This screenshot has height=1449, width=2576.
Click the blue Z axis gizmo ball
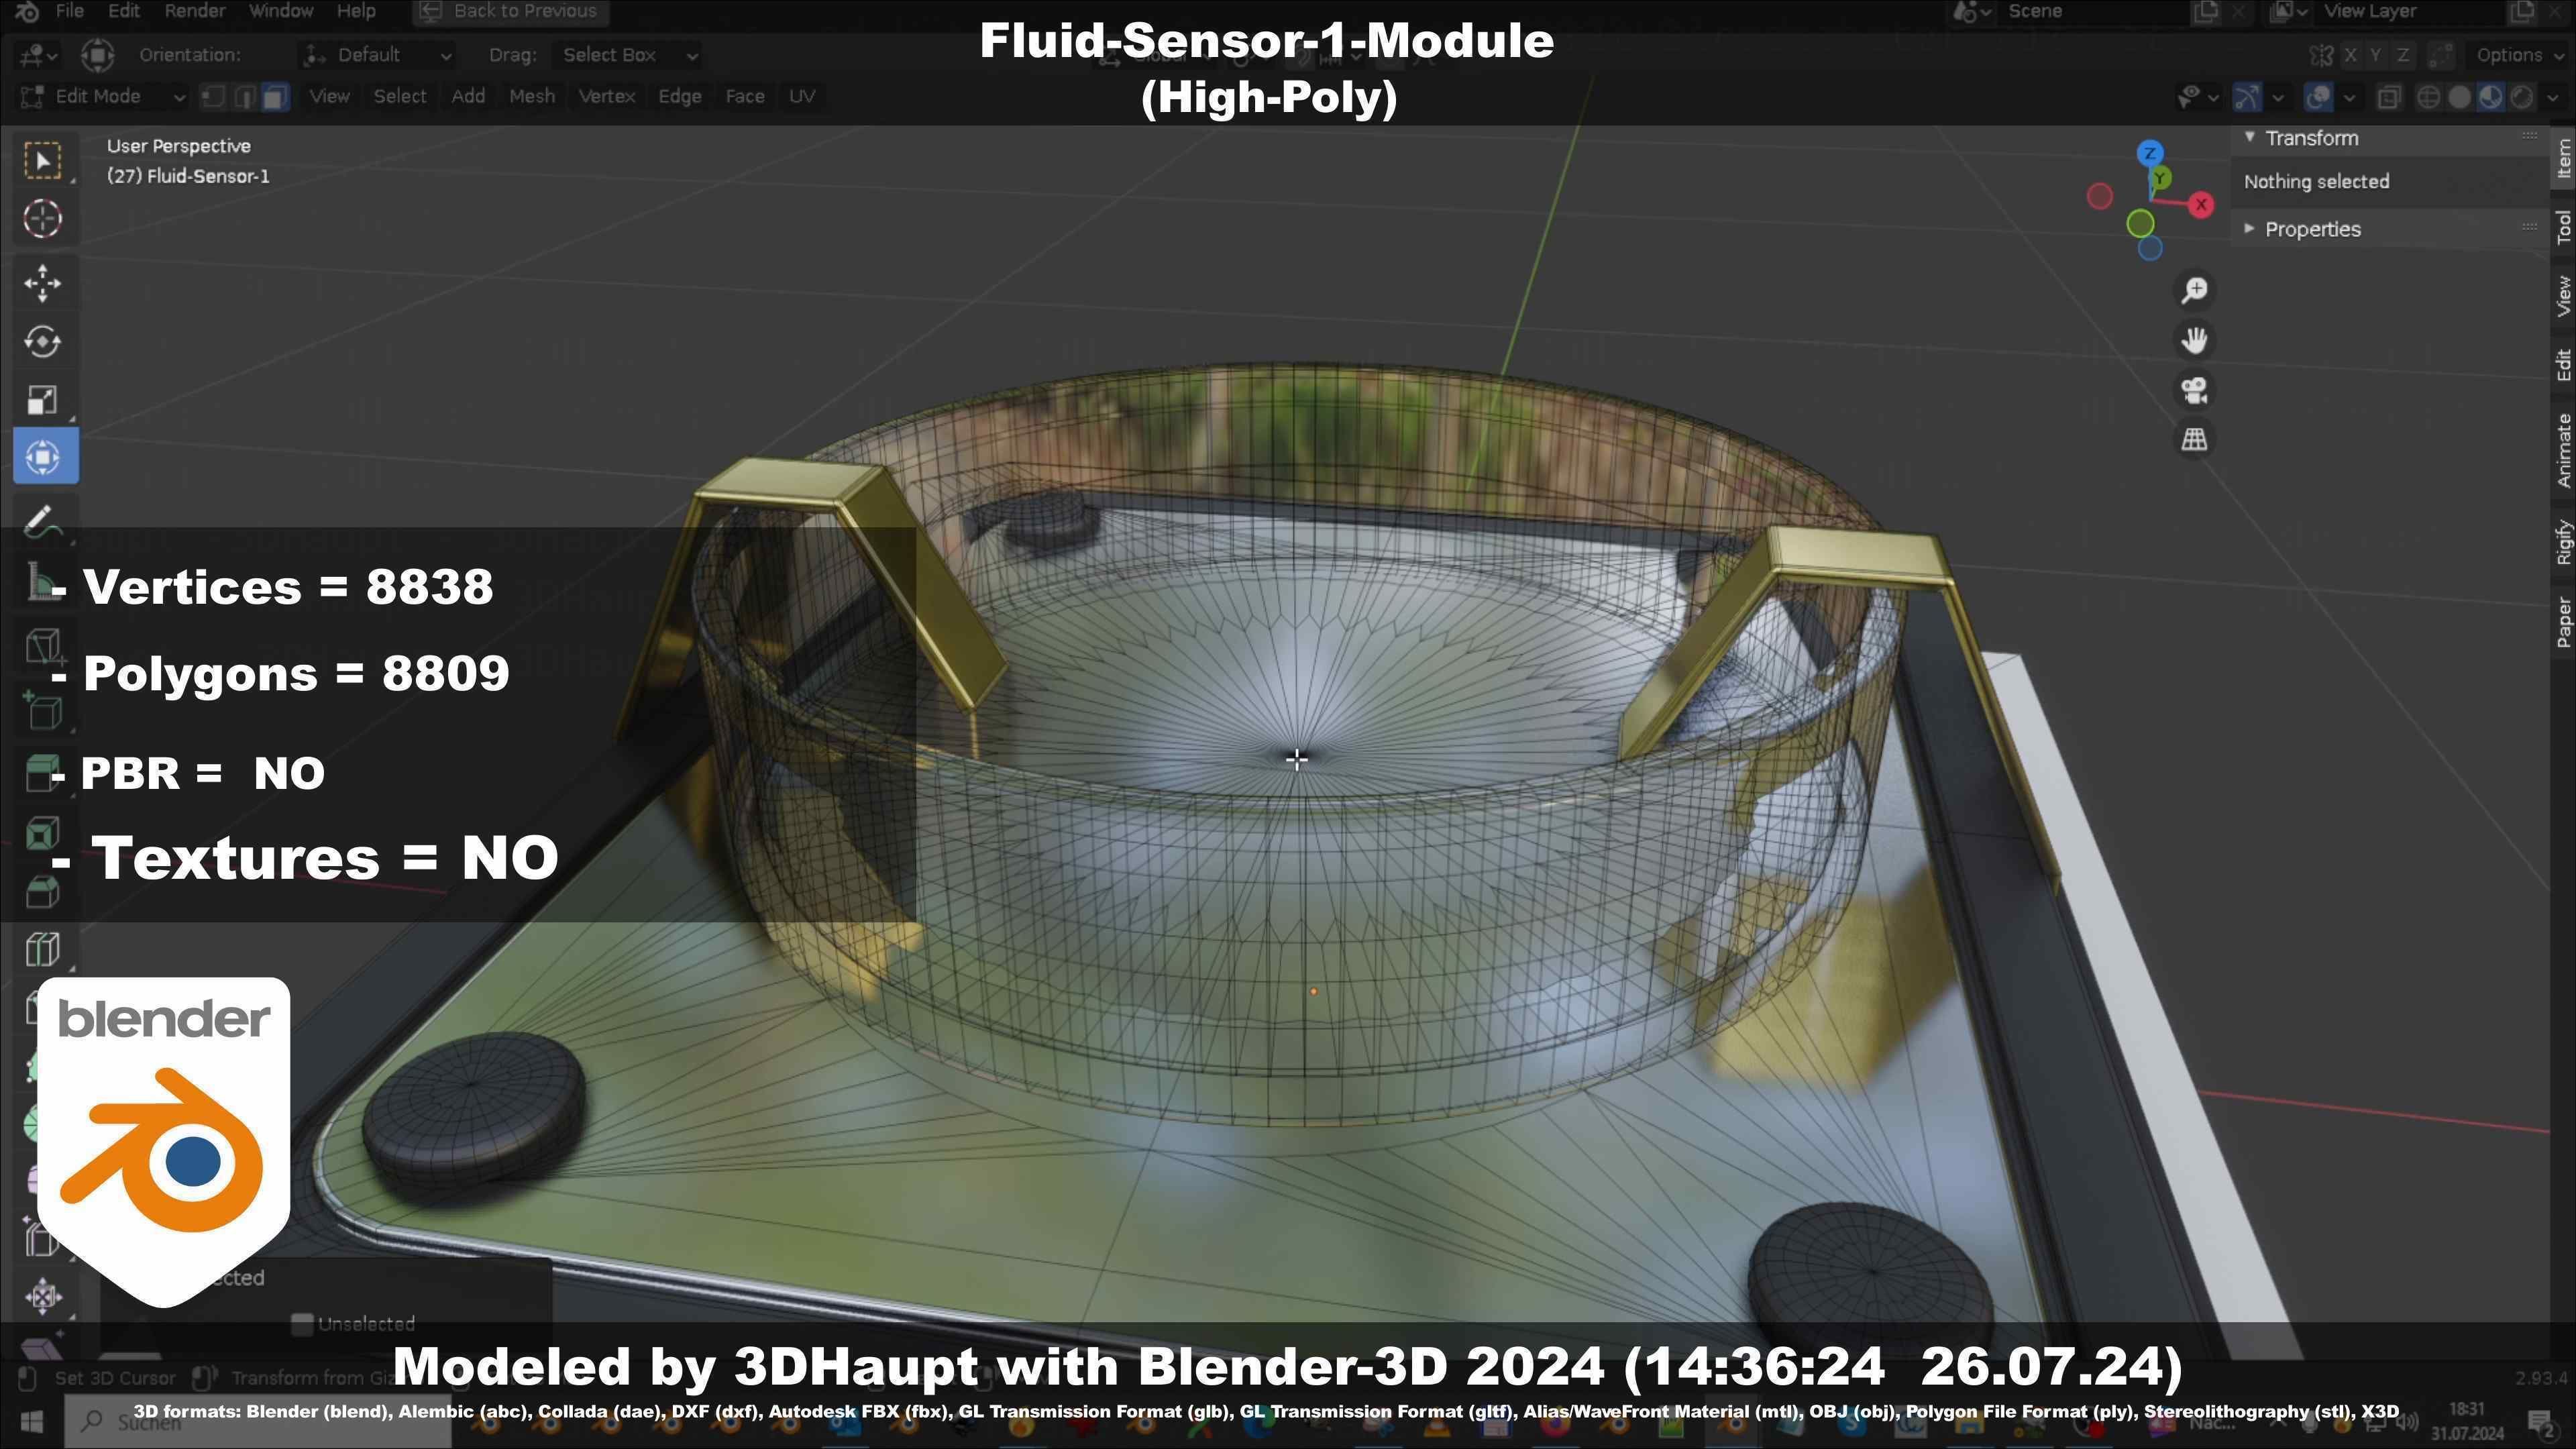point(2151,153)
